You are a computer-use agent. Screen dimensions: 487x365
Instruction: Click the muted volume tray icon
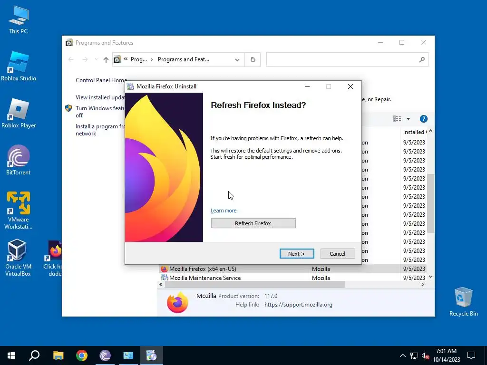425,355
